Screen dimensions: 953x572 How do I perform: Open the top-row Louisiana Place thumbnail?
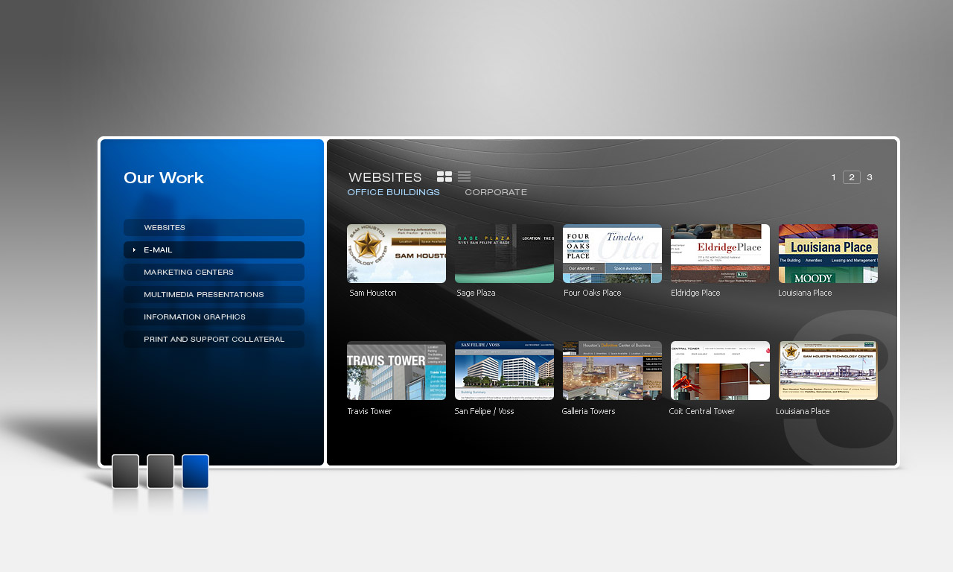coord(828,253)
